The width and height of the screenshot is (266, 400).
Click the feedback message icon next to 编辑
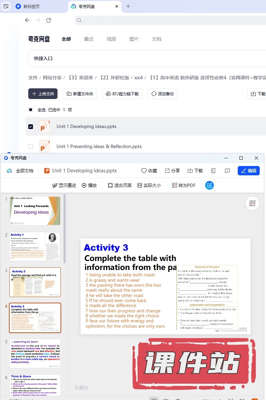click(x=227, y=171)
